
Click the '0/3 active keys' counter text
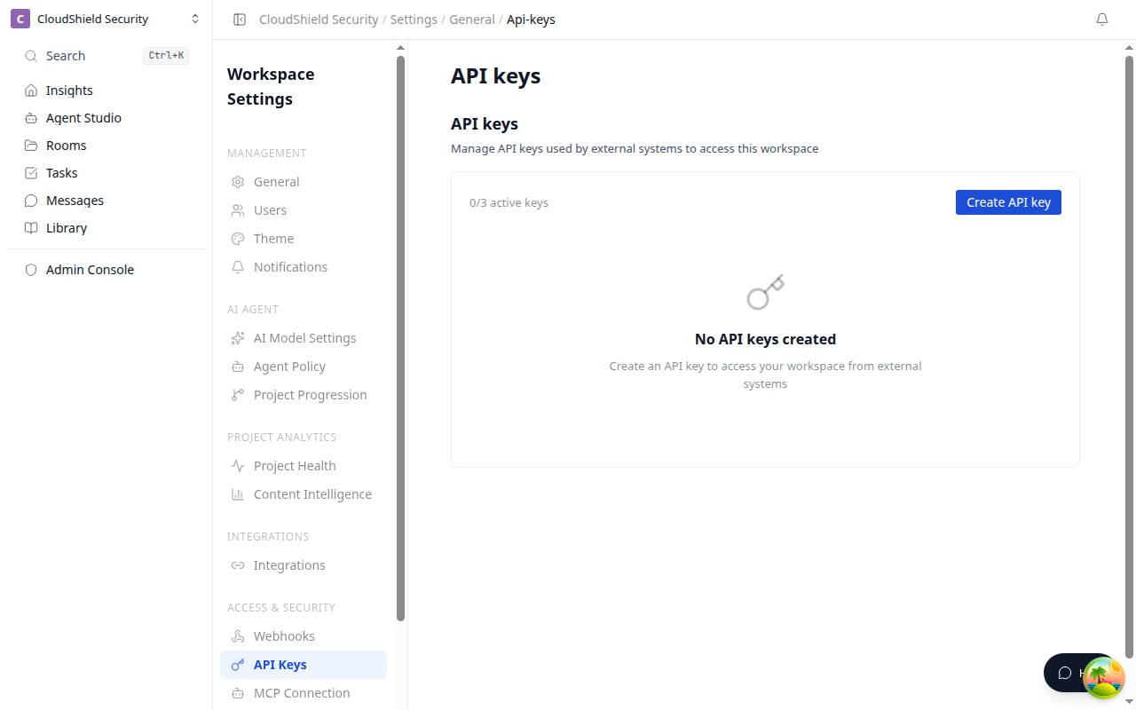tap(509, 203)
